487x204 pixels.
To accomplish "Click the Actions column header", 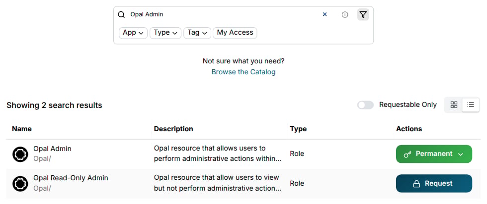I will pyautogui.click(x=408, y=129).
